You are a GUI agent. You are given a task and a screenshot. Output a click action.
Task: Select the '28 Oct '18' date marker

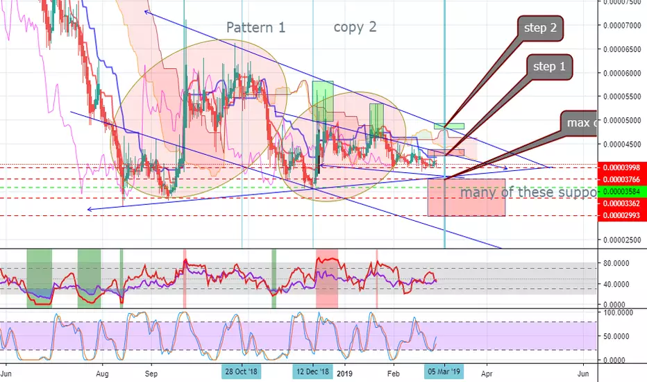point(242,372)
